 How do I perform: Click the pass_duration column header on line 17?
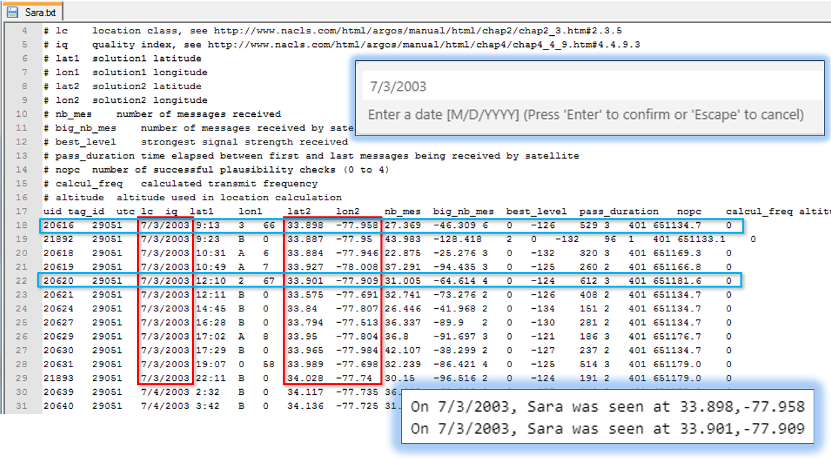[618, 211]
